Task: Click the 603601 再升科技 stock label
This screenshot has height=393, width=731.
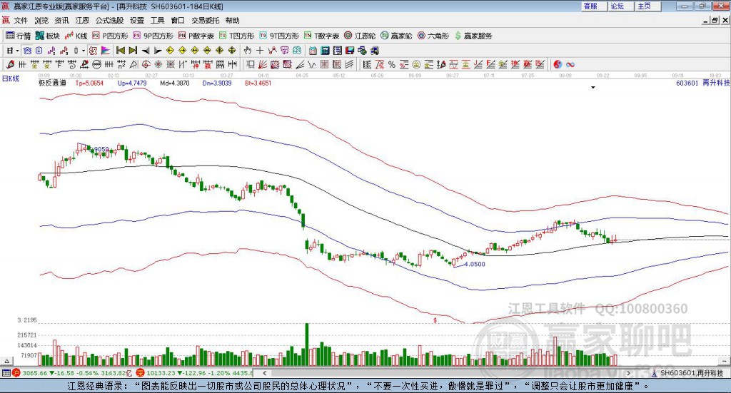Action: click(702, 83)
